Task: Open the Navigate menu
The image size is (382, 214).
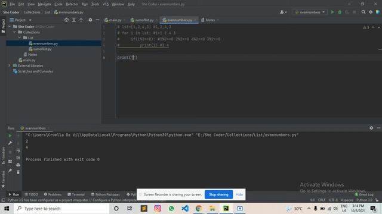Action: point(45,4)
